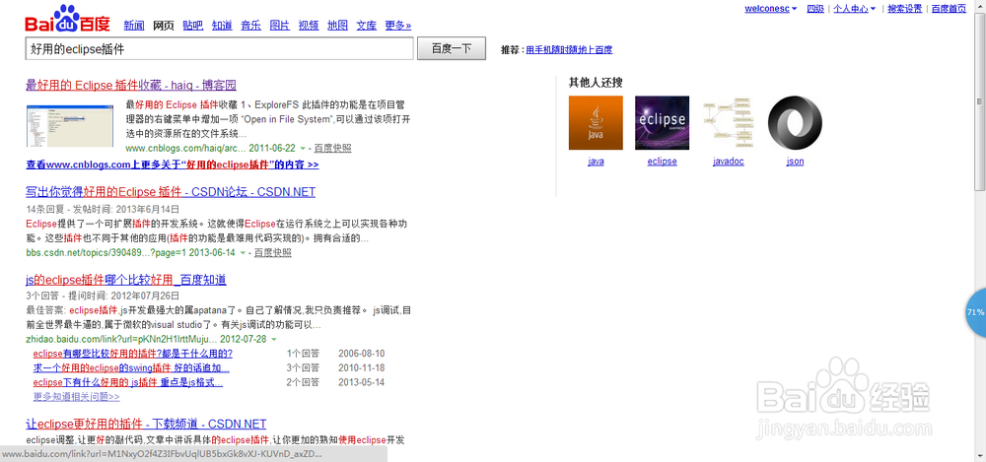Screen dimensions: 986x462
Task: Open dropdown arrow next to 2013-06-14
Action: tap(243, 253)
